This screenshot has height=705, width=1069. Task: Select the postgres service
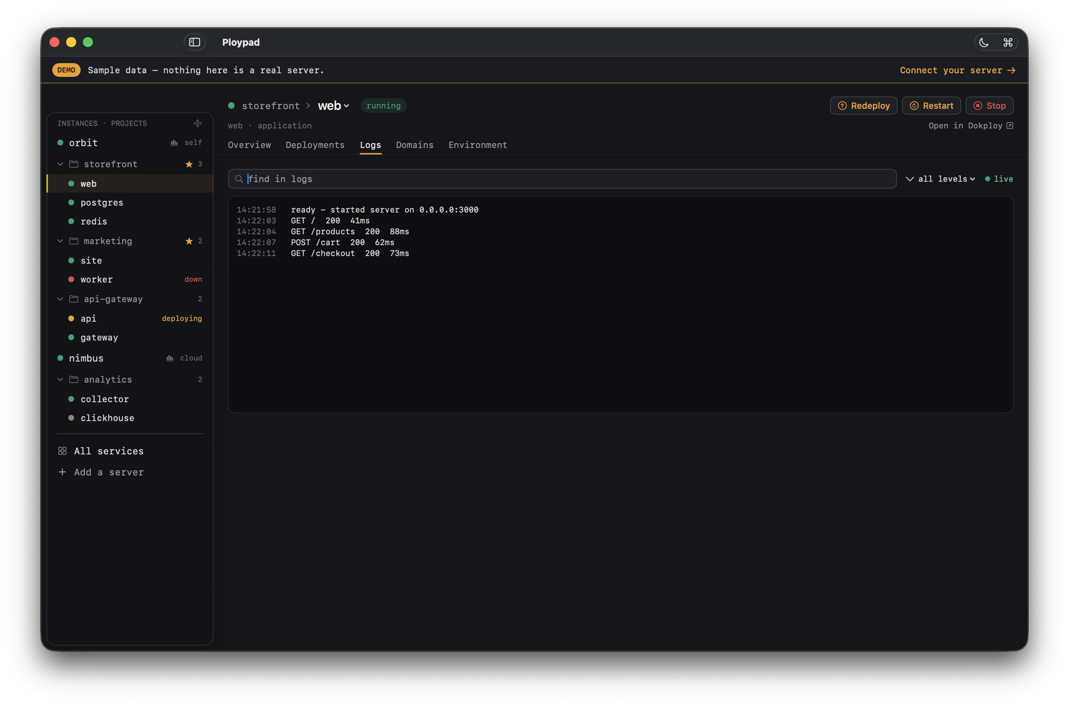click(x=130, y=203)
